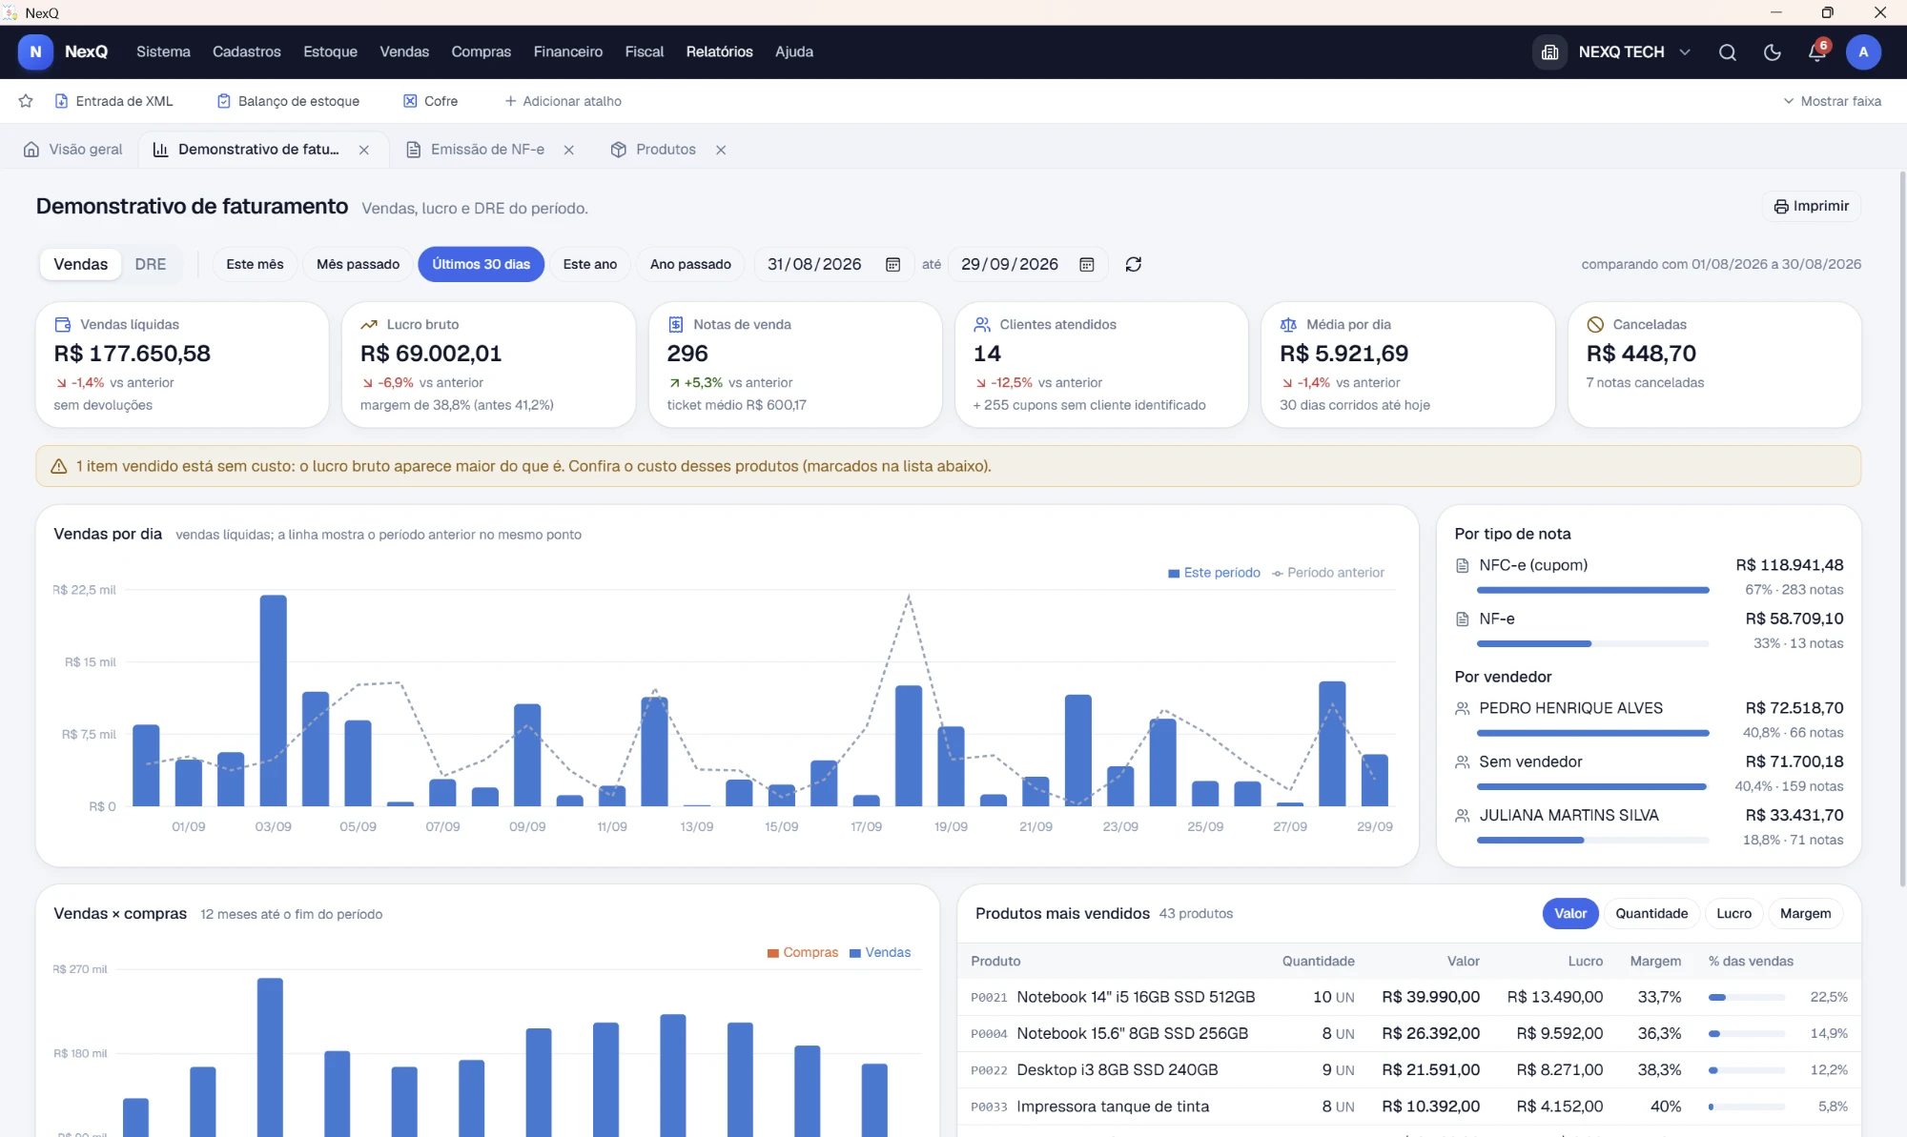1907x1137 pixels.
Task: Switch to the DRE view toggle
Action: point(150,264)
